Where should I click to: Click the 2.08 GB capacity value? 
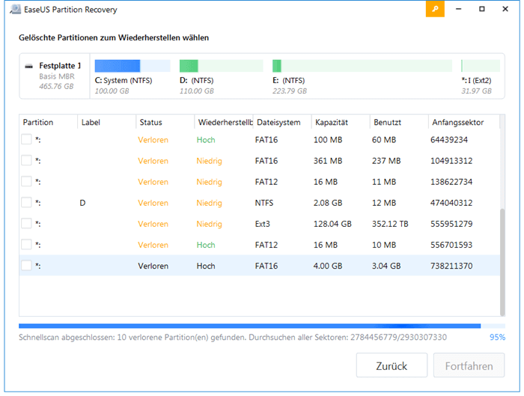[328, 203]
